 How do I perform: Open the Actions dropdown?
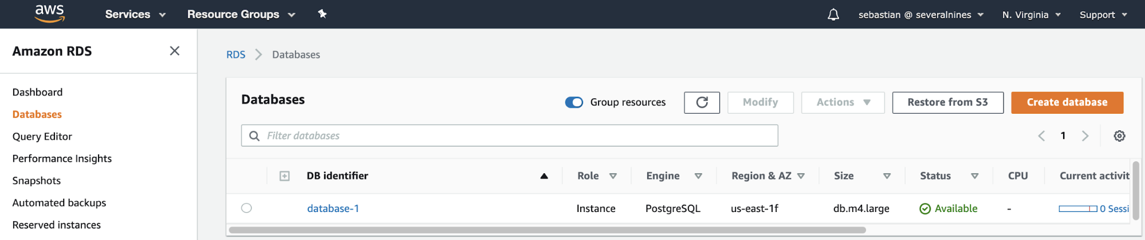[x=843, y=102]
